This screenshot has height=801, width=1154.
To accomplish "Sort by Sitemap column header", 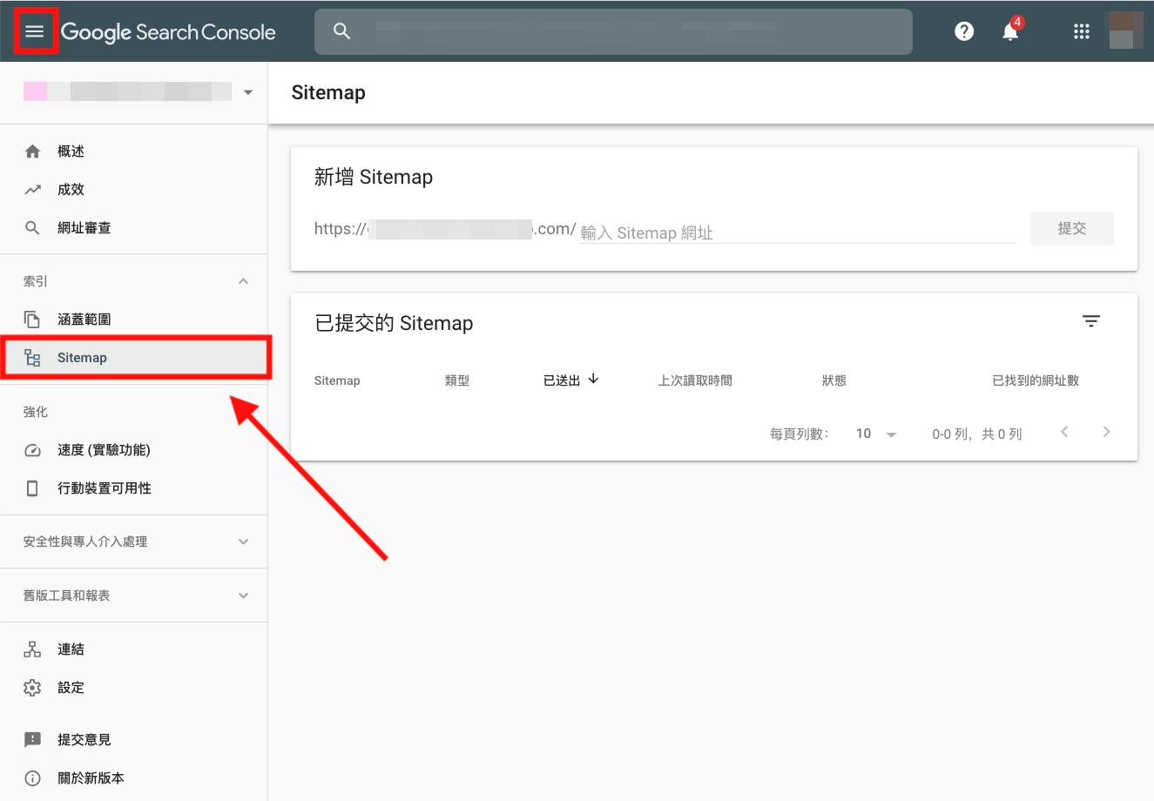I will [337, 380].
